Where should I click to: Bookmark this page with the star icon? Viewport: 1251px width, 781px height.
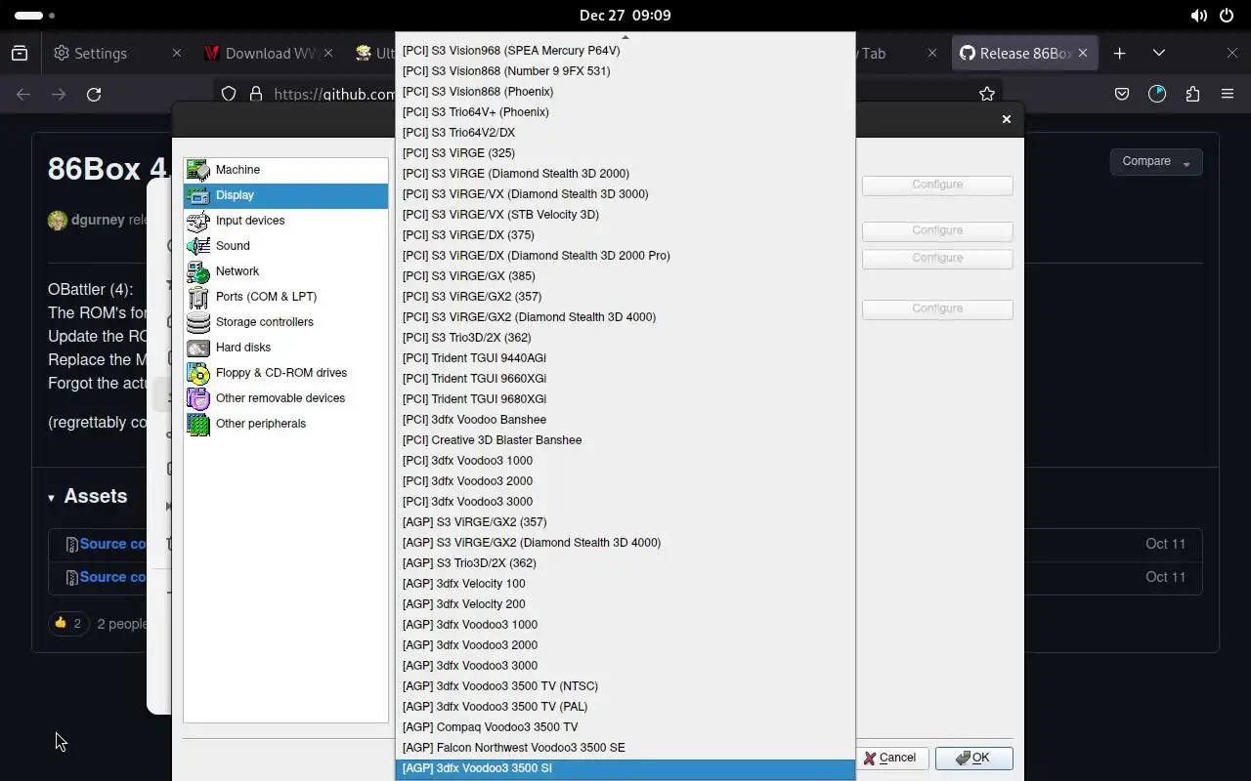click(x=987, y=94)
